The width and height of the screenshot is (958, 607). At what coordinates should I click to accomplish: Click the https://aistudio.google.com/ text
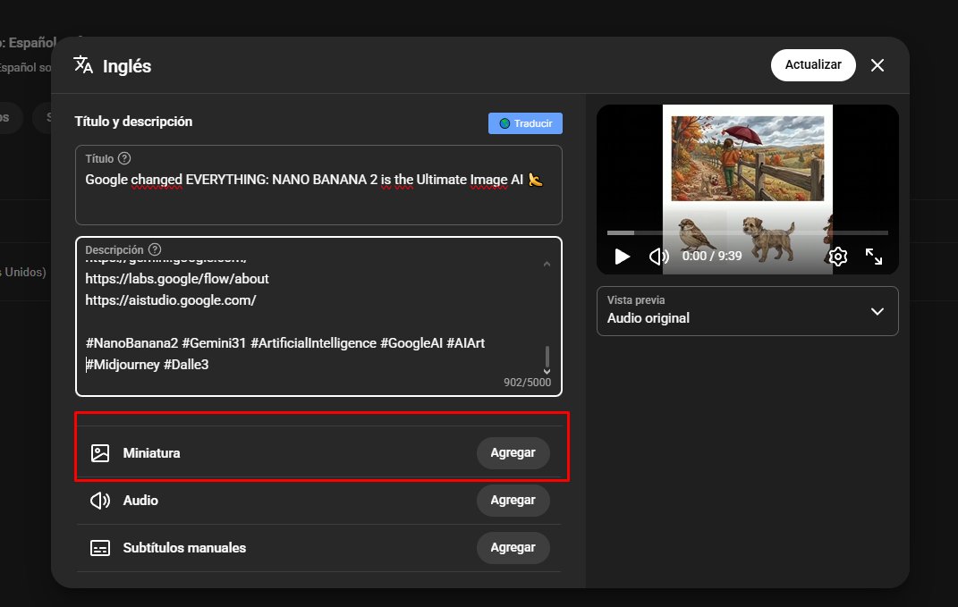coord(171,300)
